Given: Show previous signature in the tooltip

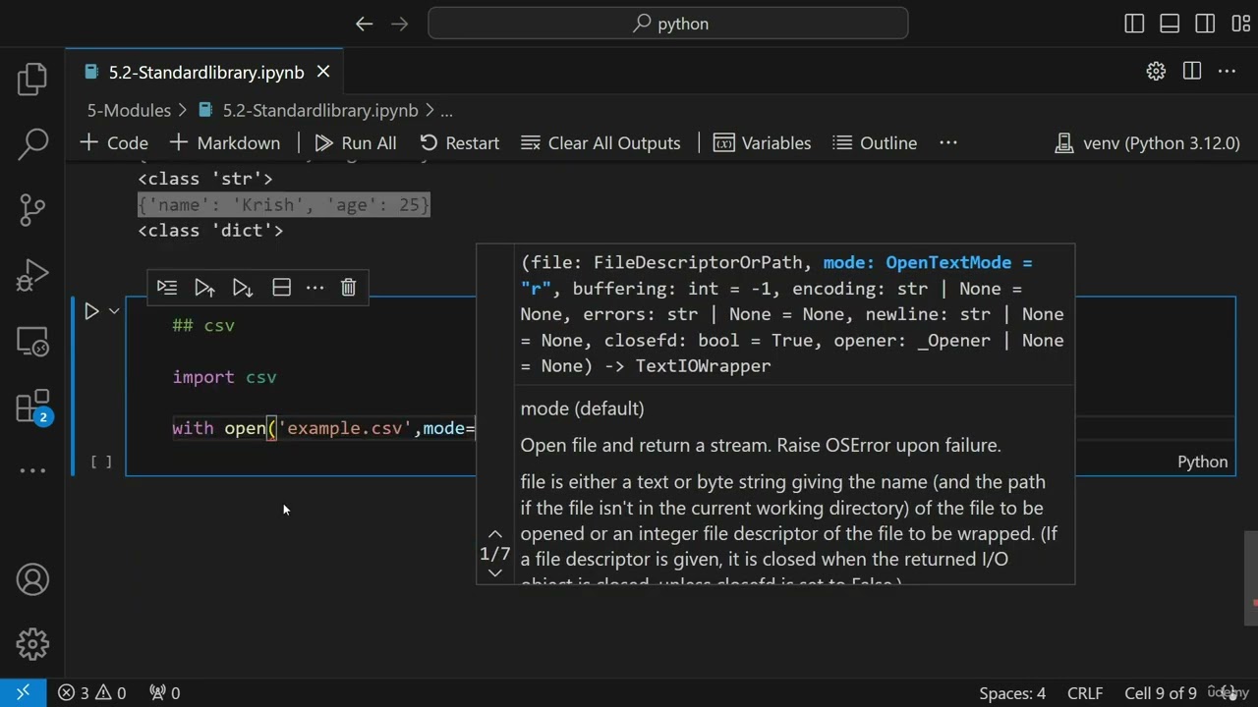Looking at the screenshot, I should [x=495, y=534].
